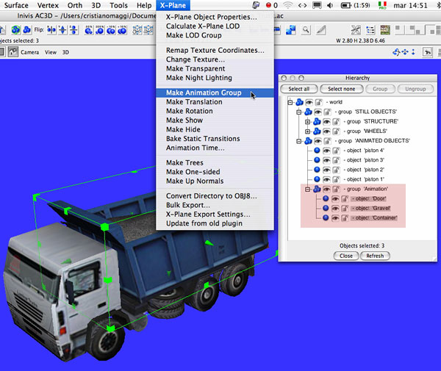441x371 pixels.
Task: Toggle visibility of object 'Container'
Action: [x=335, y=218]
